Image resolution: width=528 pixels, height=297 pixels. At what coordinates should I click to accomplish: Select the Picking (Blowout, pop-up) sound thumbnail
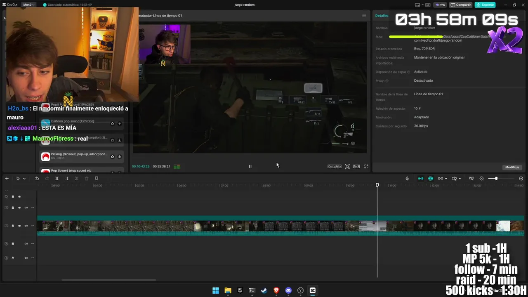tap(45, 156)
